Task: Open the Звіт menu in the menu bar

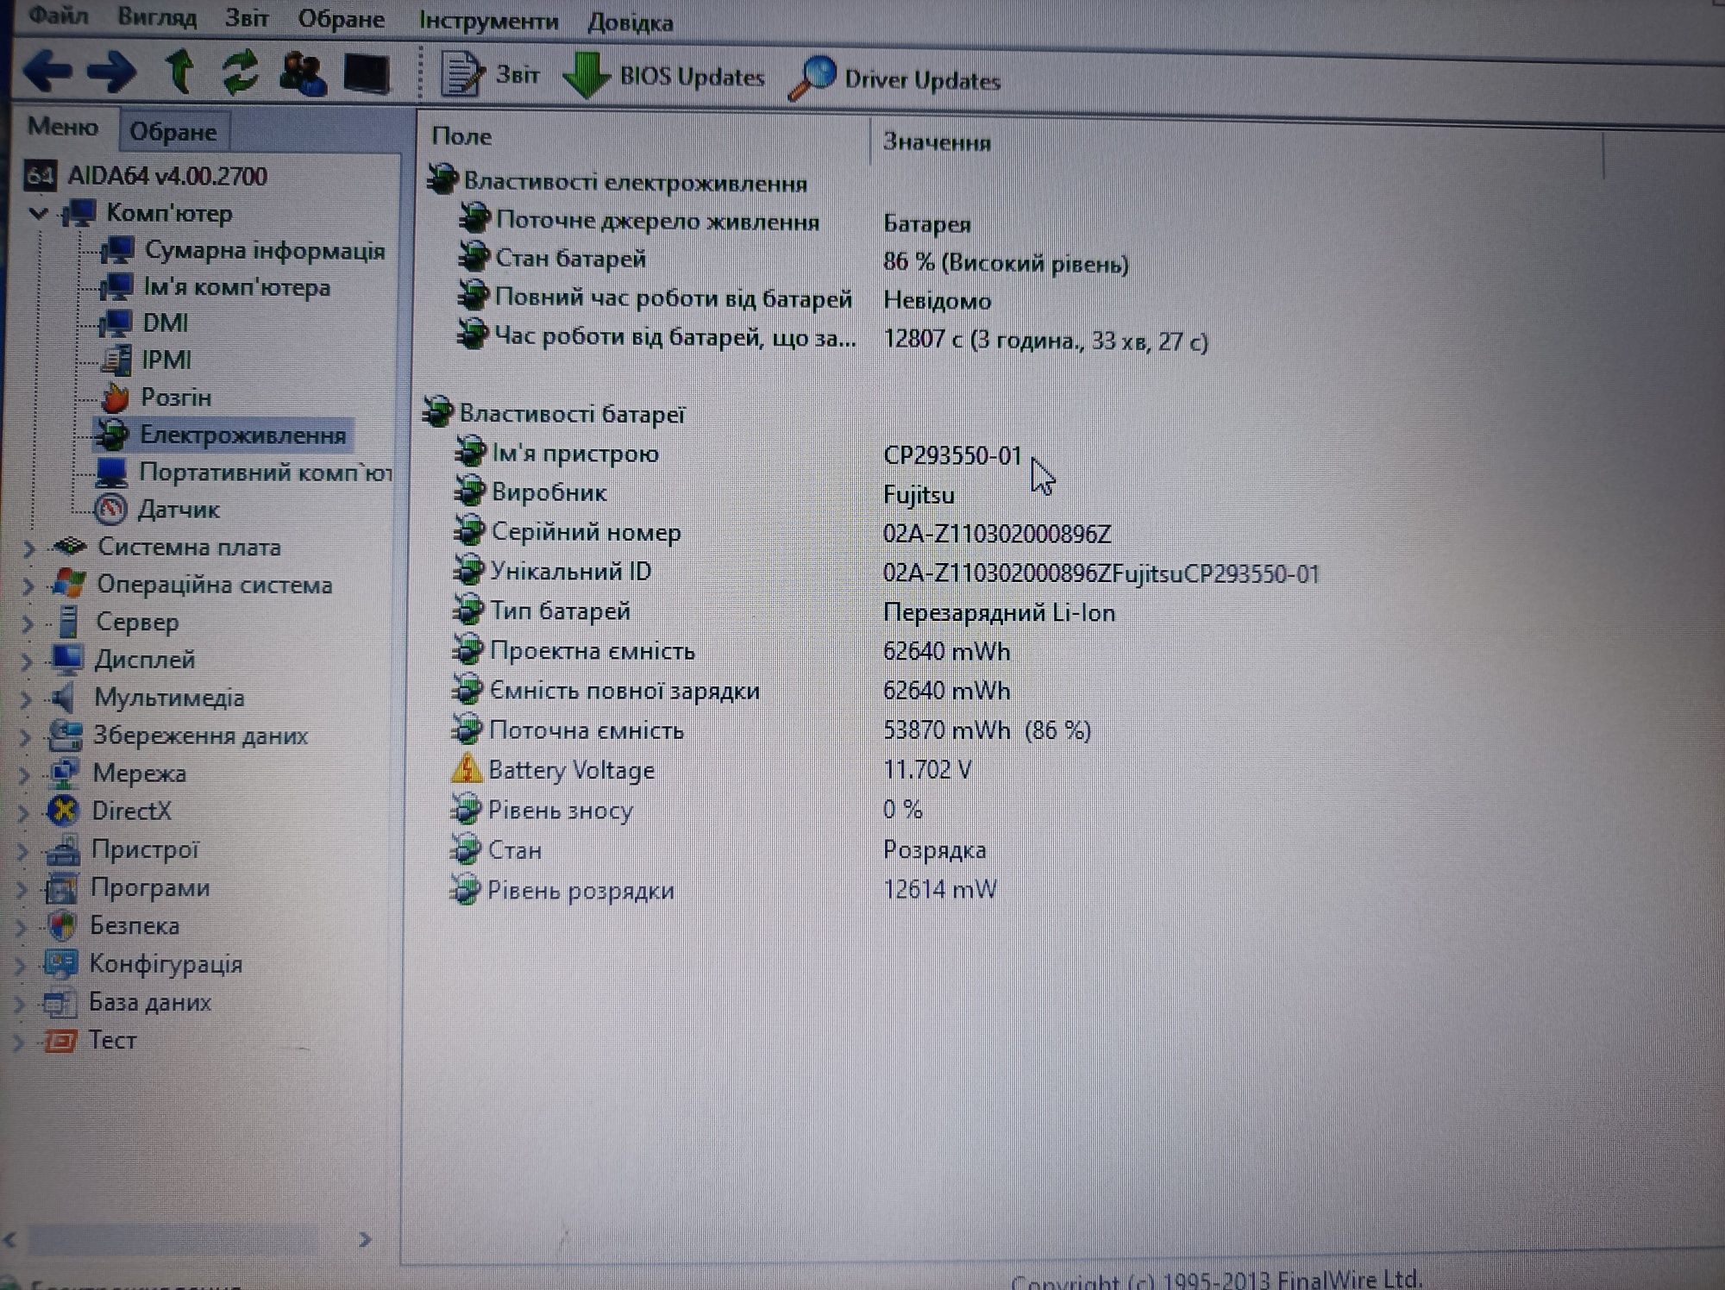Action: tap(247, 17)
